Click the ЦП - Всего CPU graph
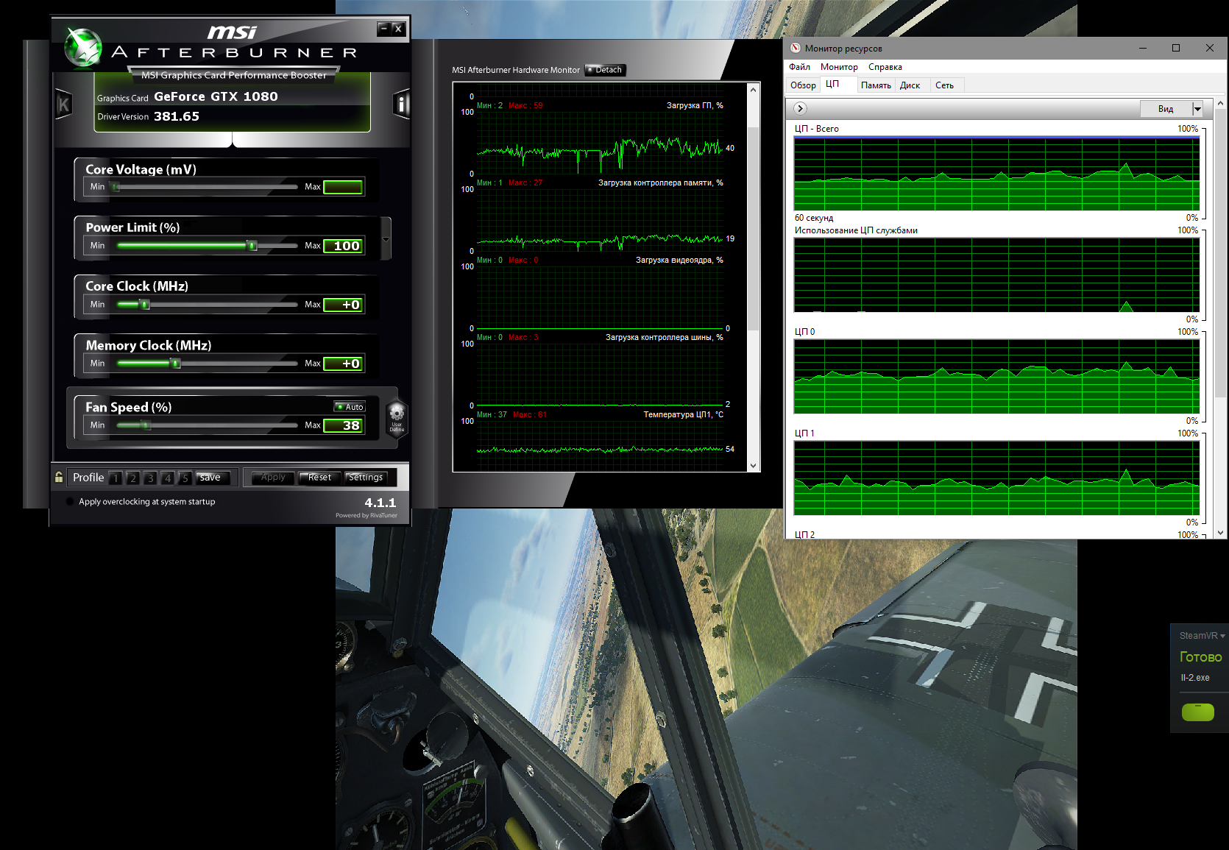This screenshot has height=850, width=1229. pos(996,173)
